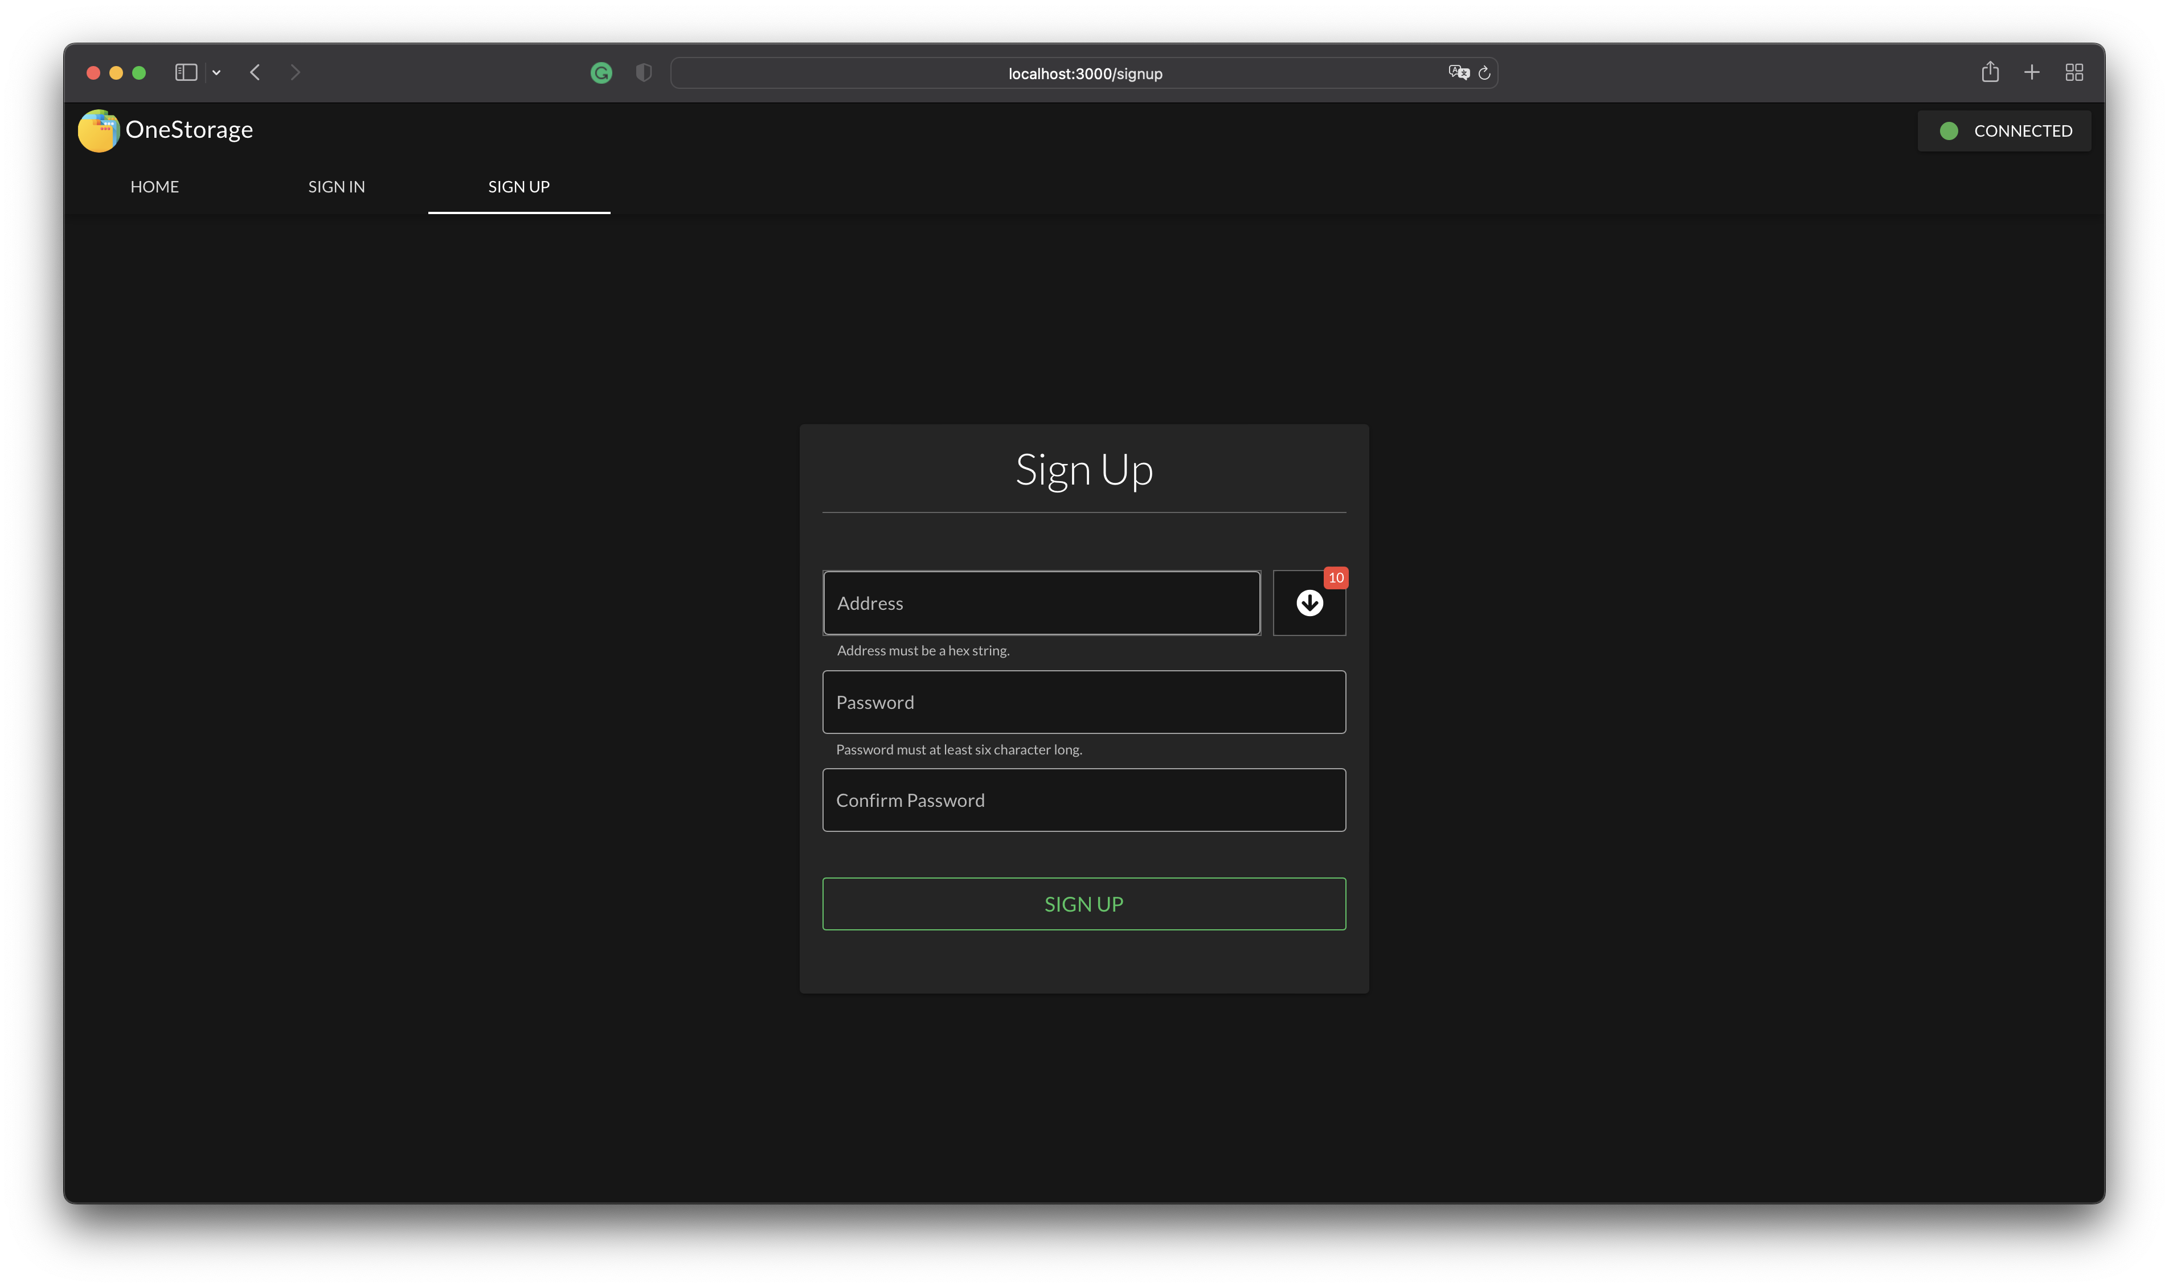The width and height of the screenshot is (2169, 1288).
Task: Toggle the Safari sidebar
Action: pyautogui.click(x=186, y=72)
